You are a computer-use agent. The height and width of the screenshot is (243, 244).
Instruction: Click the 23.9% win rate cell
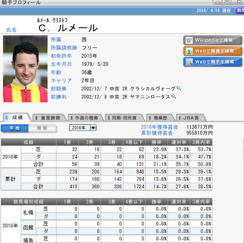157,149
